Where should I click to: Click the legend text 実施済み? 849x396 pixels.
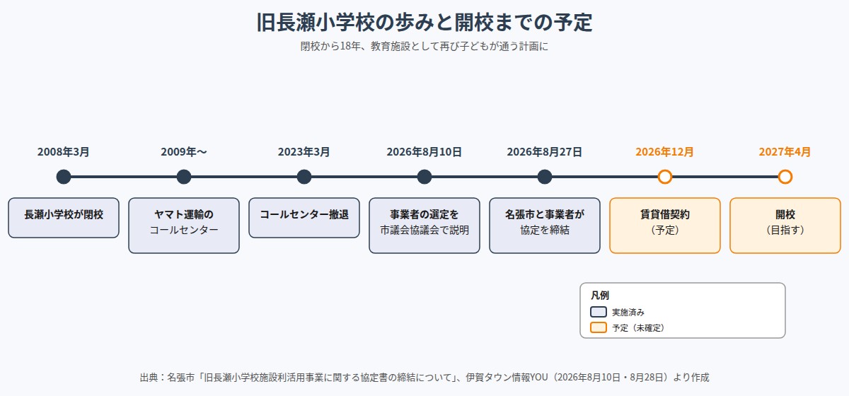(628, 312)
